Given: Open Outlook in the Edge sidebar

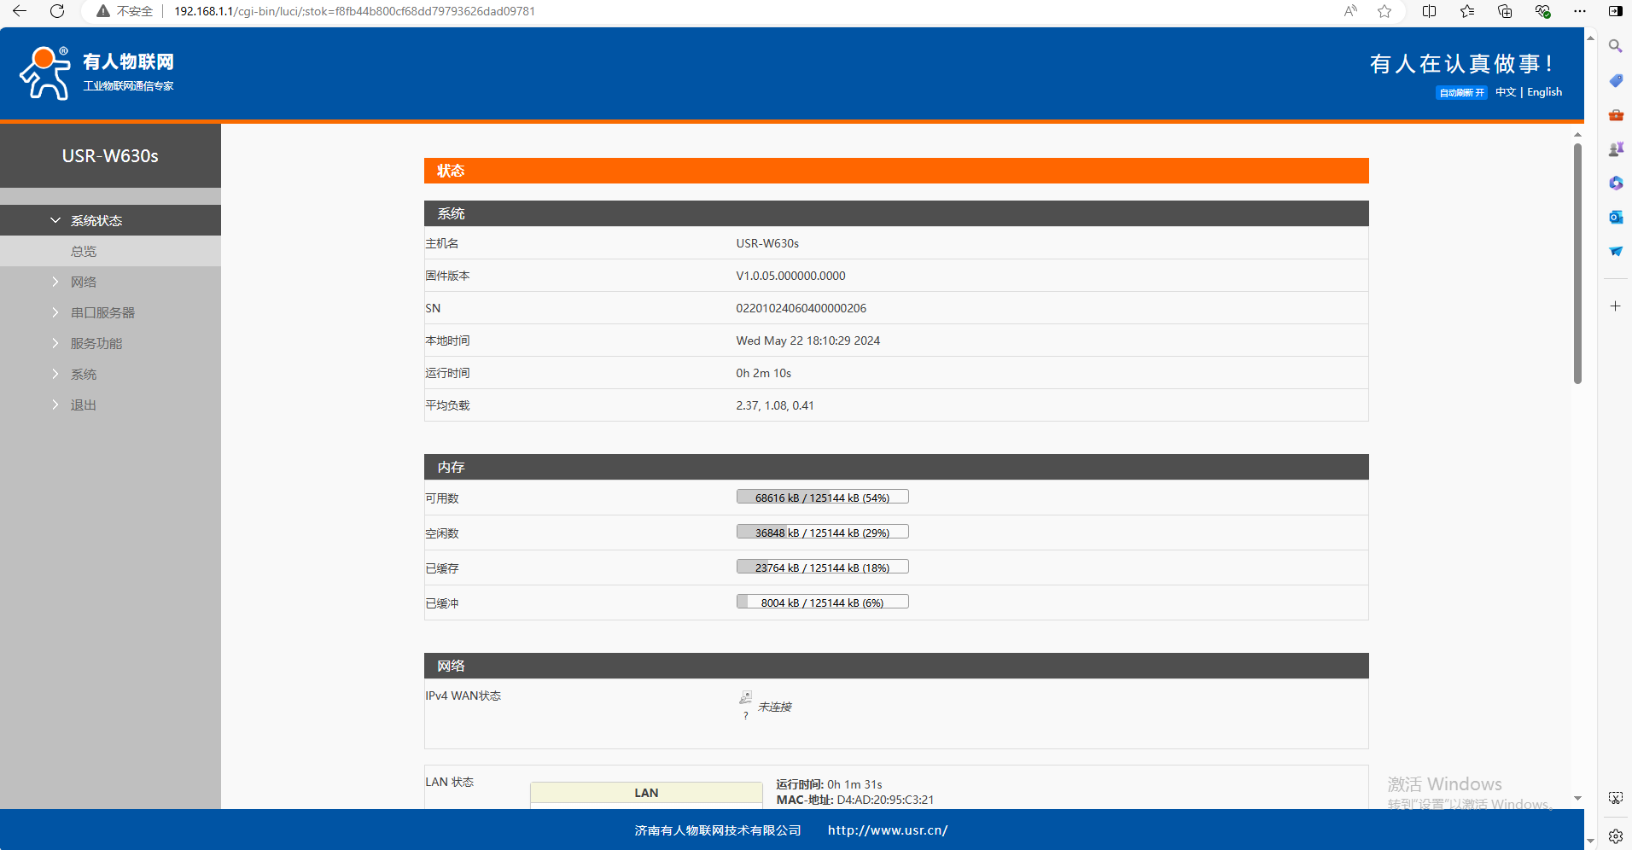Looking at the screenshot, I should pos(1616,217).
